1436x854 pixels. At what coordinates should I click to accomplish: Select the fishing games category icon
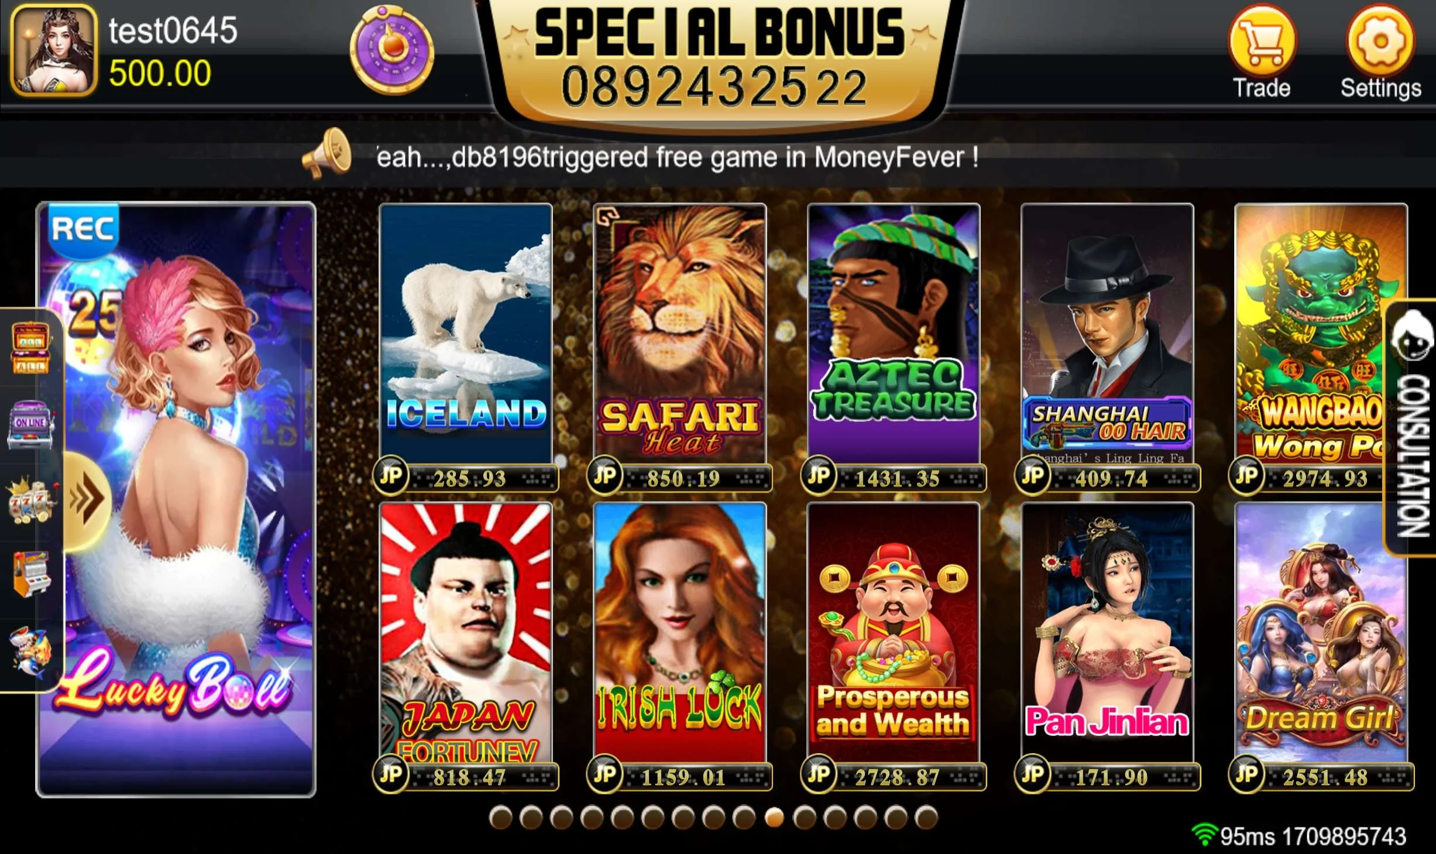30,651
